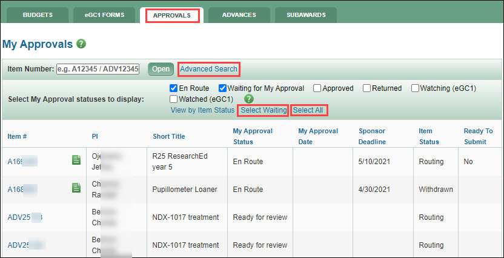Check the Watched (eGC1) checkbox

click(x=174, y=99)
